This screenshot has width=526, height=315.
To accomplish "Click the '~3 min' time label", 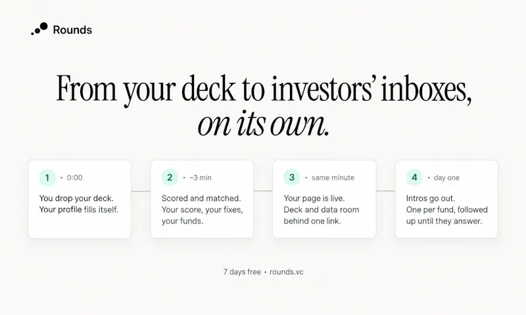I will (201, 178).
